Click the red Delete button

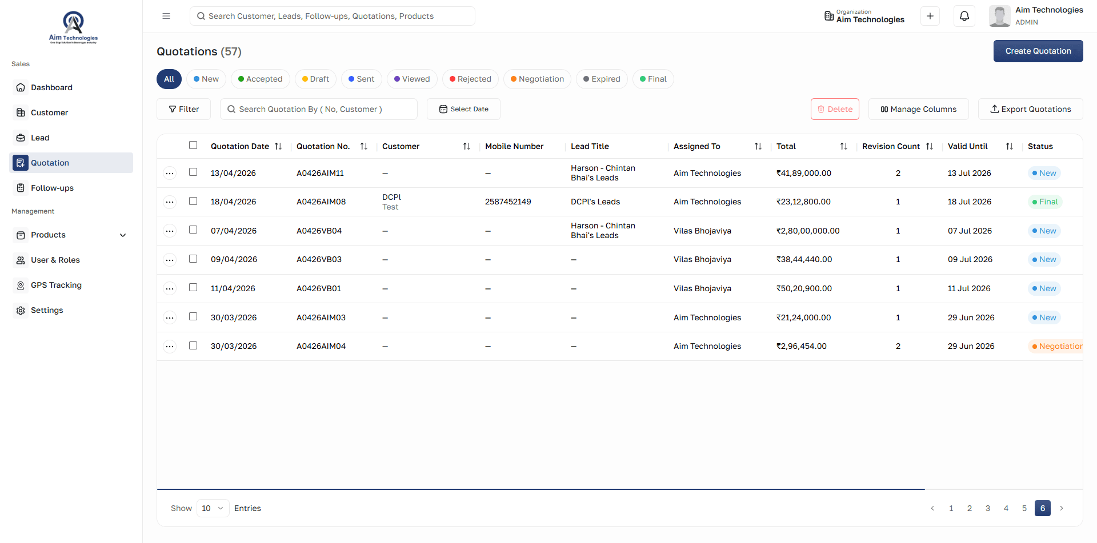point(835,109)
